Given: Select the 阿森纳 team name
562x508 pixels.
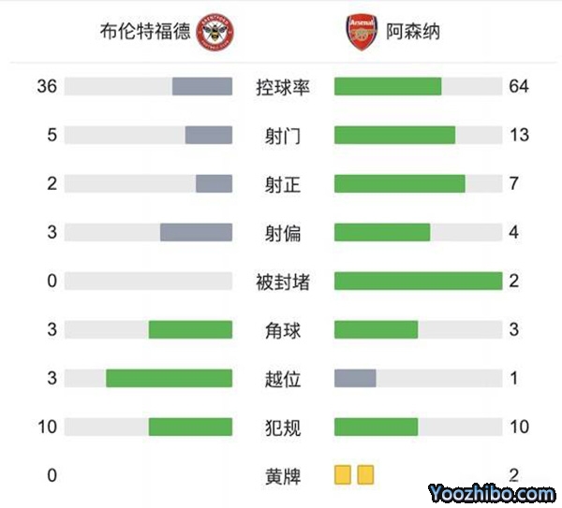Looking at the screenshot, I should (x=413, y=33).
